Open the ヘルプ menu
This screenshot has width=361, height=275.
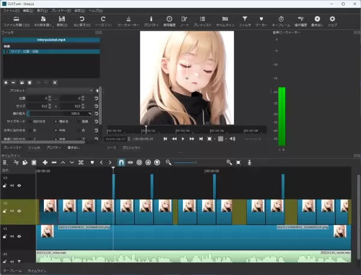pyautogui.click(x=96, y=11)
